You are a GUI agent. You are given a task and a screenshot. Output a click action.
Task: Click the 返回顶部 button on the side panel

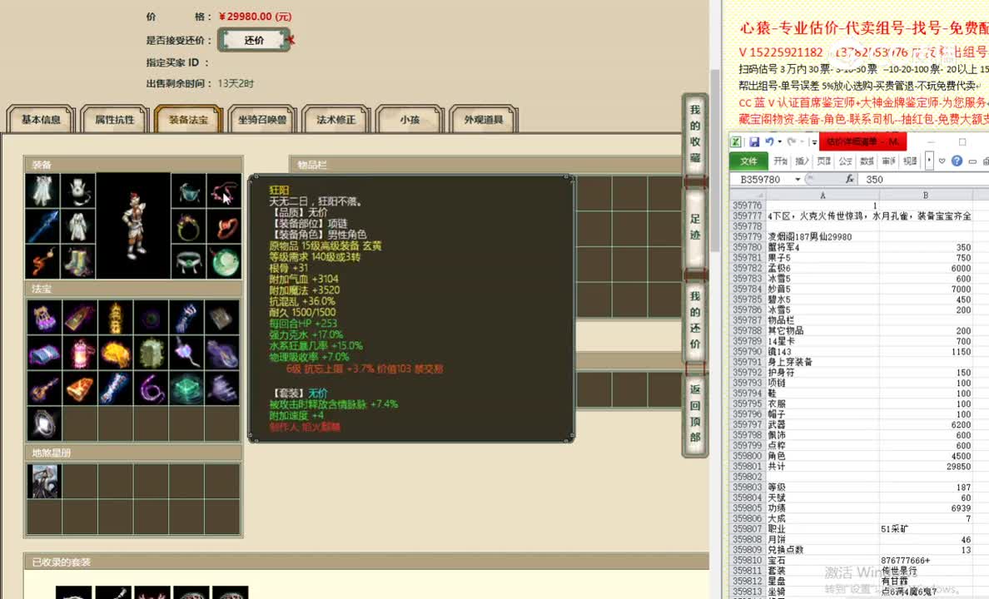pos(695,413)
